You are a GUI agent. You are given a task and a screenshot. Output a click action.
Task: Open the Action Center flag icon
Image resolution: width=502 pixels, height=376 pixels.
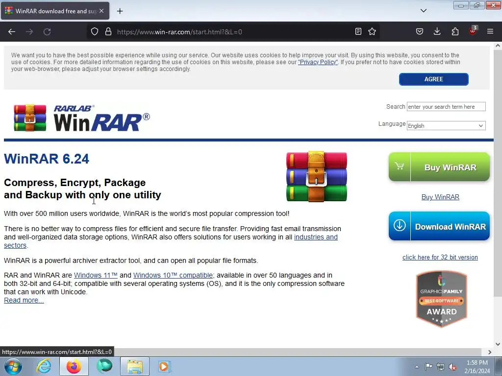pyautogui.click(x=428, y=367)
